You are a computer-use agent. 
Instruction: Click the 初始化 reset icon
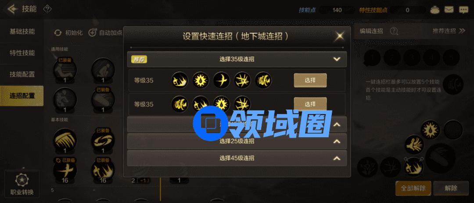pyautogui.click(x=58, y=32)
